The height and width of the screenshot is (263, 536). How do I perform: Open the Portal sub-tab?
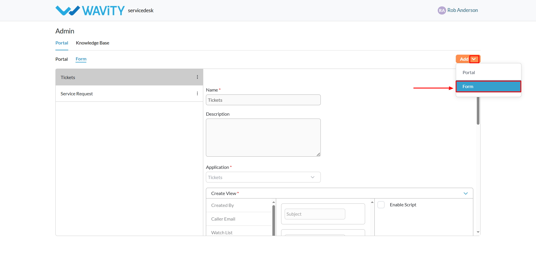point(62,59)
